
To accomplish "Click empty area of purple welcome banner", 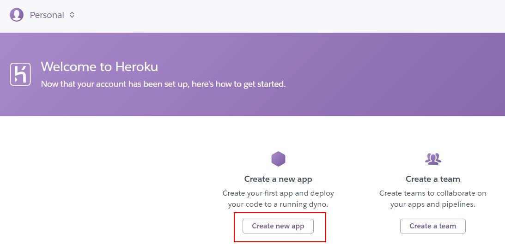I will coord(386,74).
